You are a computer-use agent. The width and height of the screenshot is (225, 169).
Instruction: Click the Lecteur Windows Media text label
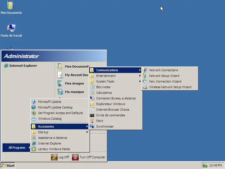pos(54,149)
